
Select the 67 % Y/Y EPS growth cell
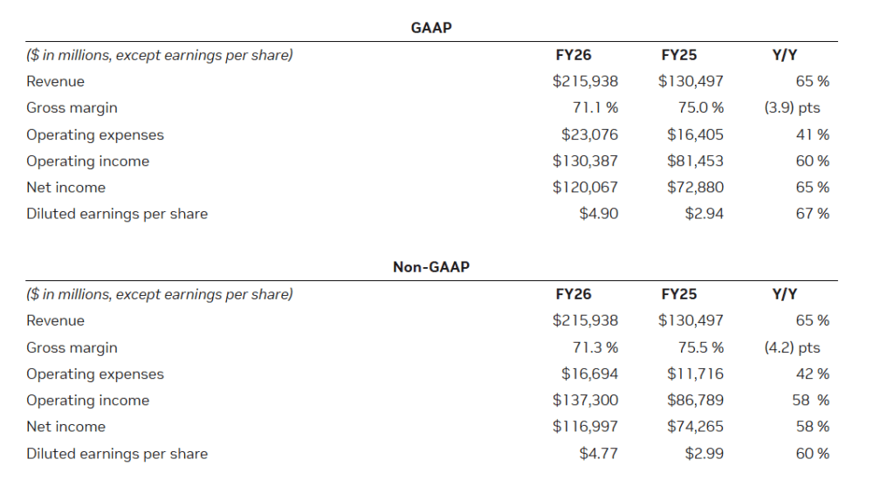point(812,214)
